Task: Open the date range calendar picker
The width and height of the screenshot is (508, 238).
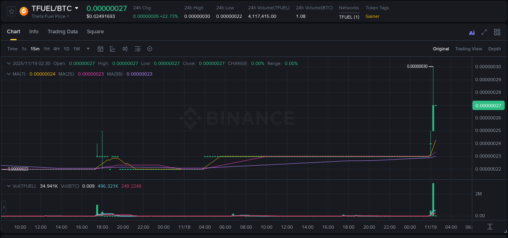Action: click(100, 48)
